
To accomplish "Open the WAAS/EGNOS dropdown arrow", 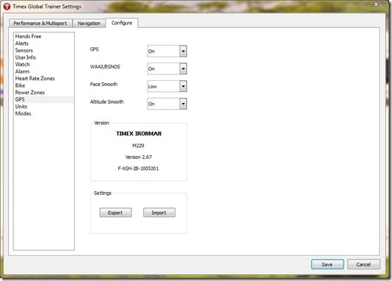I will click(x=184, y=68).
